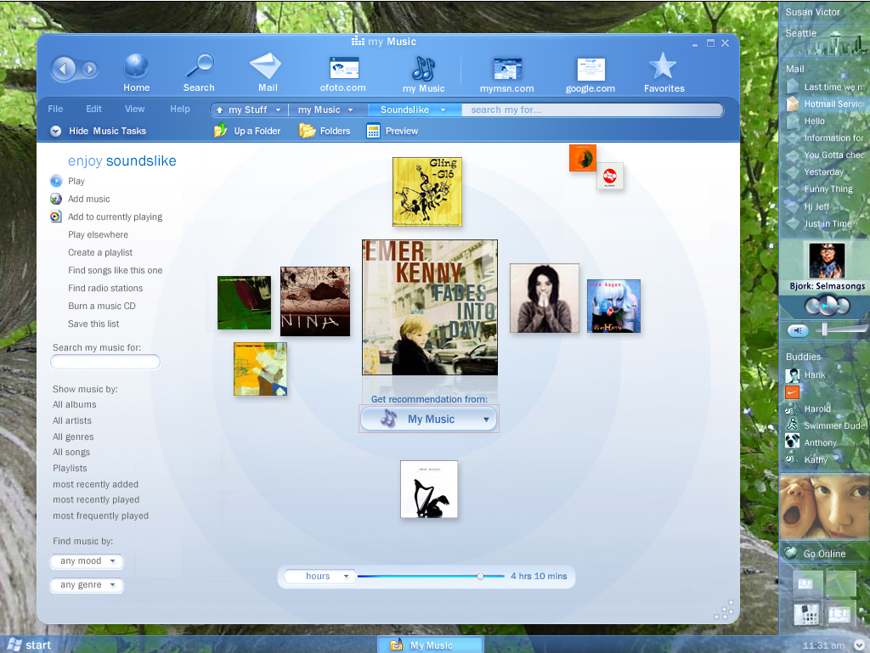Adjust the sidebar volume slider
The height and width of the screenshot is (653, 870).
[824, 329]
